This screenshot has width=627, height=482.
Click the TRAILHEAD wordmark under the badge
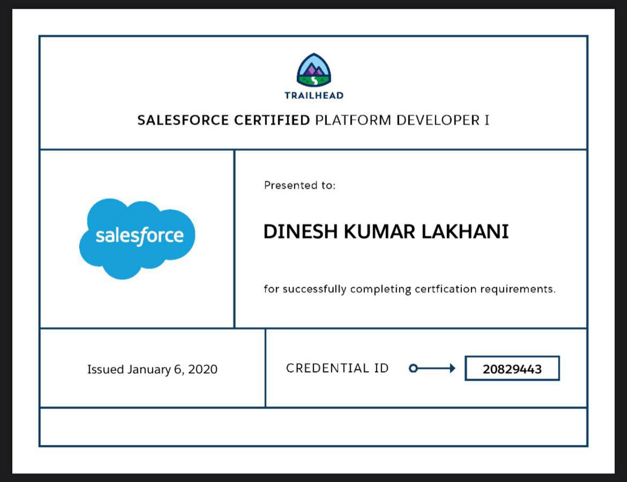coord(314,95)
